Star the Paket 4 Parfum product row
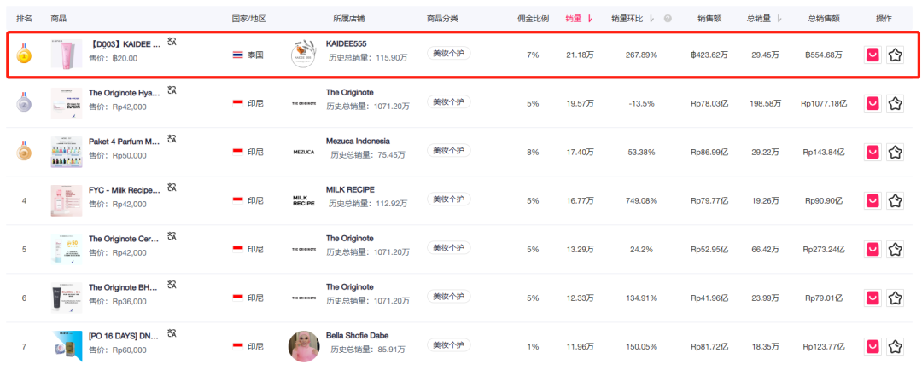This screenshot has width=922, height=370. pyautogui.click(x=895, y=152)
